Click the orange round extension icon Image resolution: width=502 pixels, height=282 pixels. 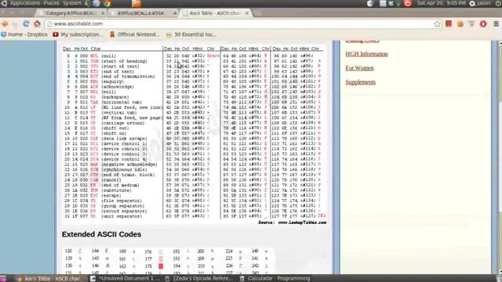tap(460, 24)
